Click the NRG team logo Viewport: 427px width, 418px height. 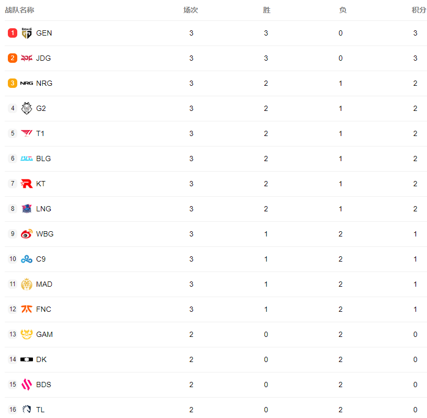click(x=27, y=83)
